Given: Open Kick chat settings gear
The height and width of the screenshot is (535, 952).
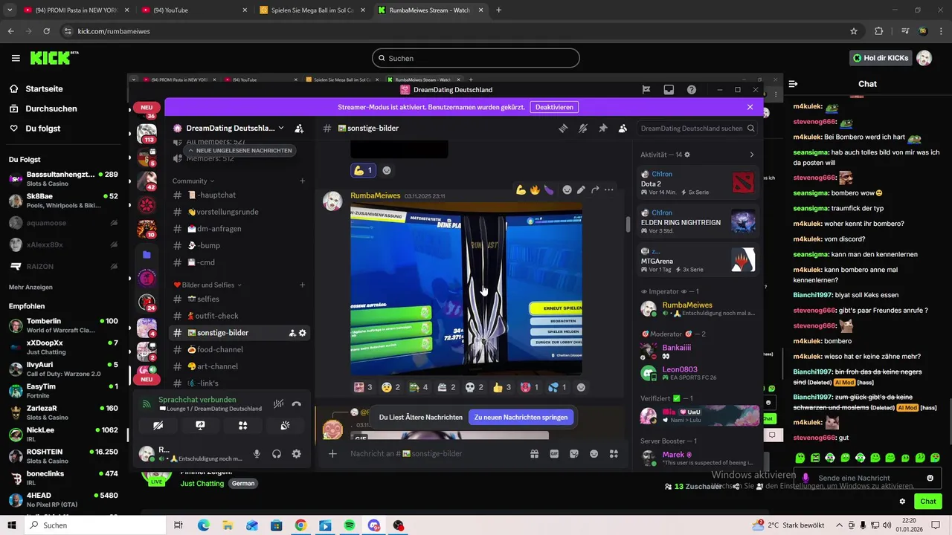Looking at the screenshot, I should (x=902, y=502).
